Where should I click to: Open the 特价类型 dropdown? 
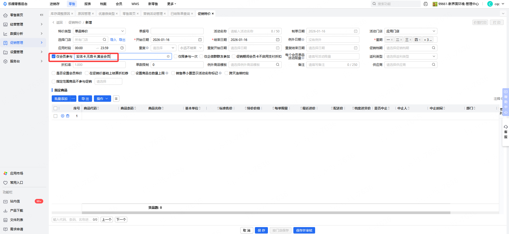[x=99, y=31]
